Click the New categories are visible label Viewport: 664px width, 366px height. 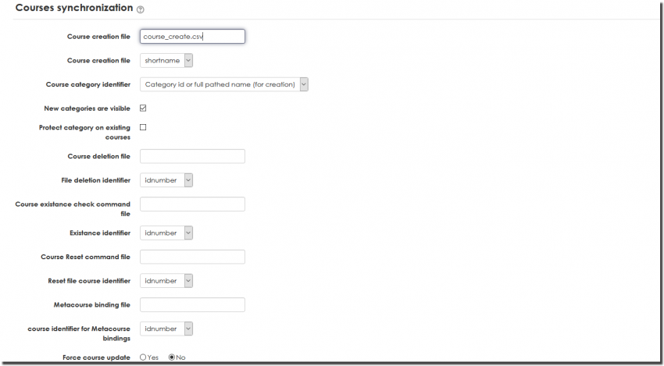(87, 108)
